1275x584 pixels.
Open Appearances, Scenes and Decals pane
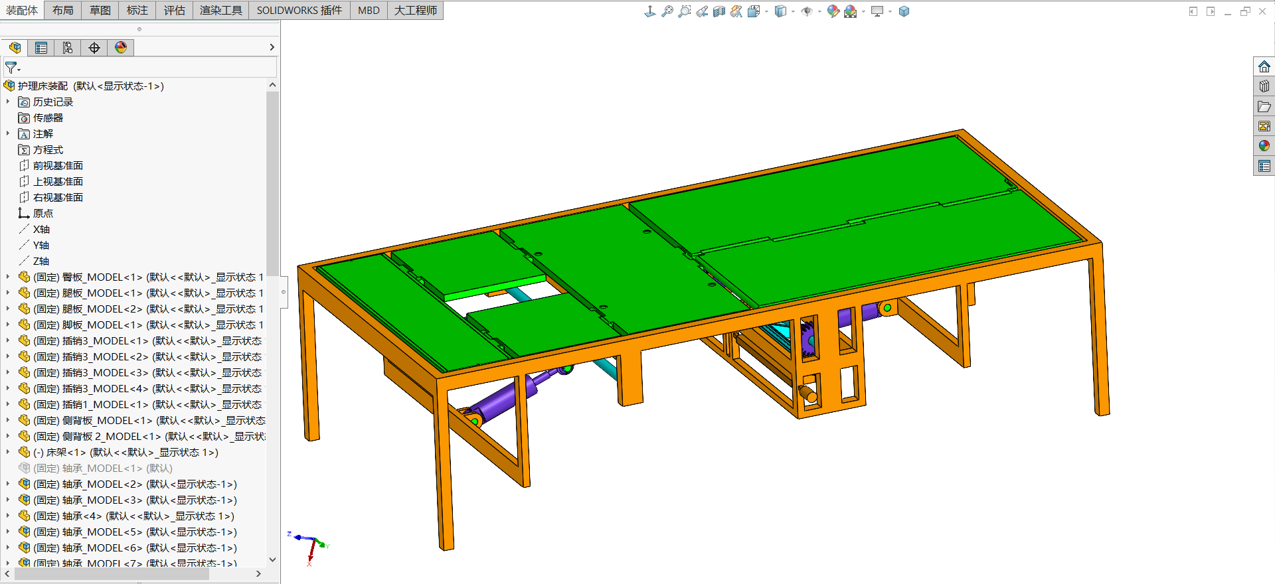click(1264, 146)
